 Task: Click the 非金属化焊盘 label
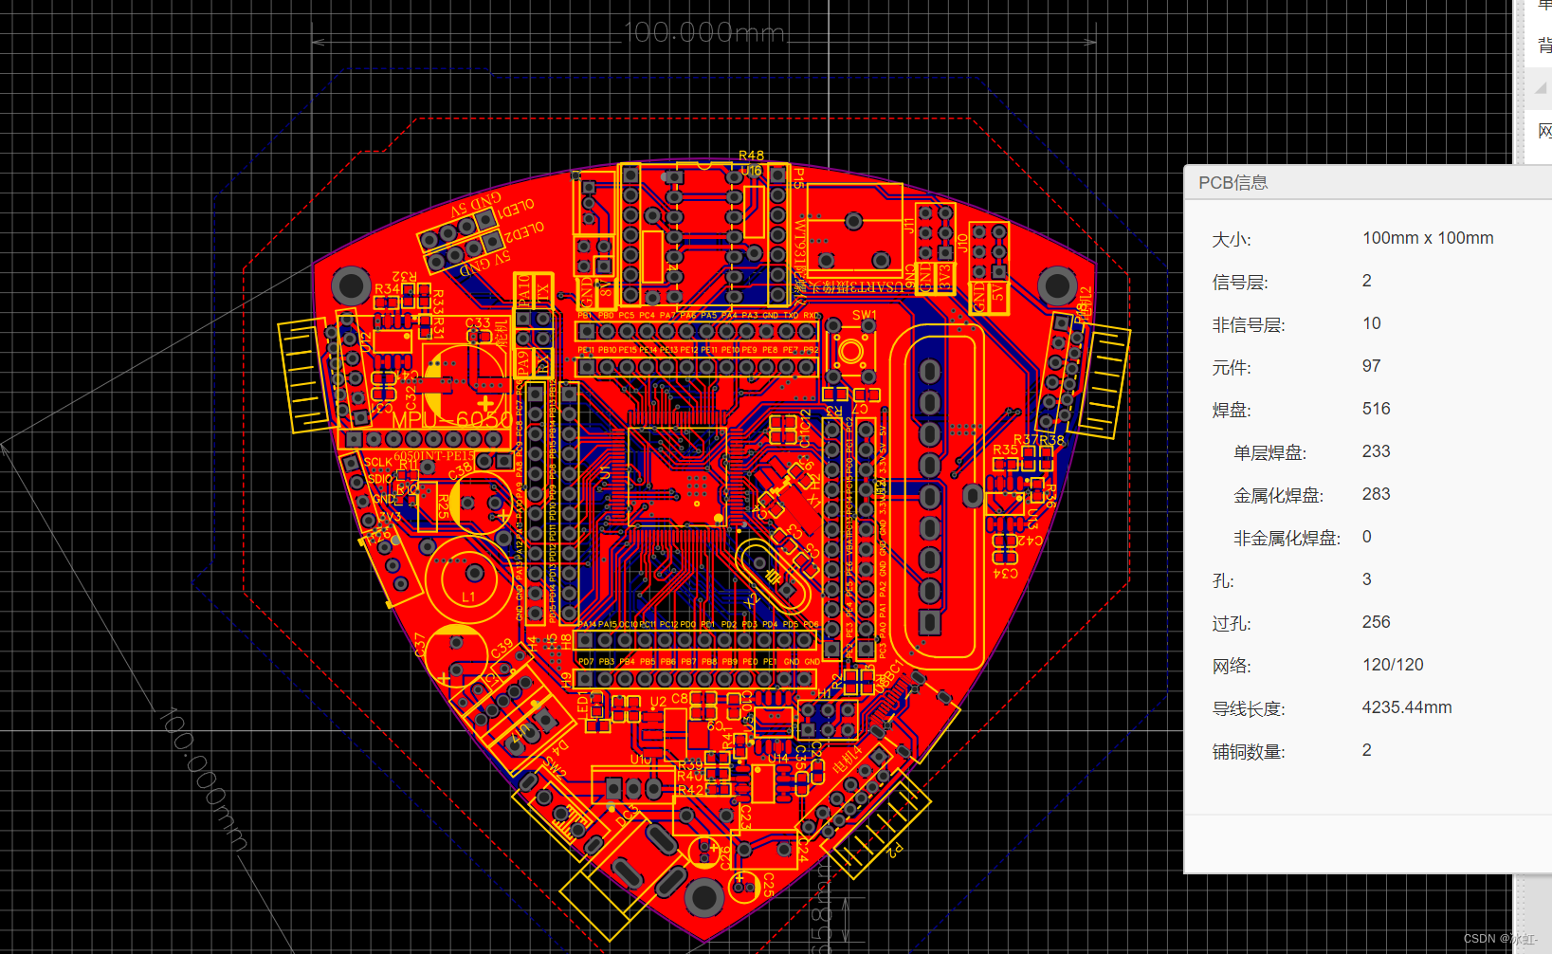pyautogui.click(x=1287, y=539)
